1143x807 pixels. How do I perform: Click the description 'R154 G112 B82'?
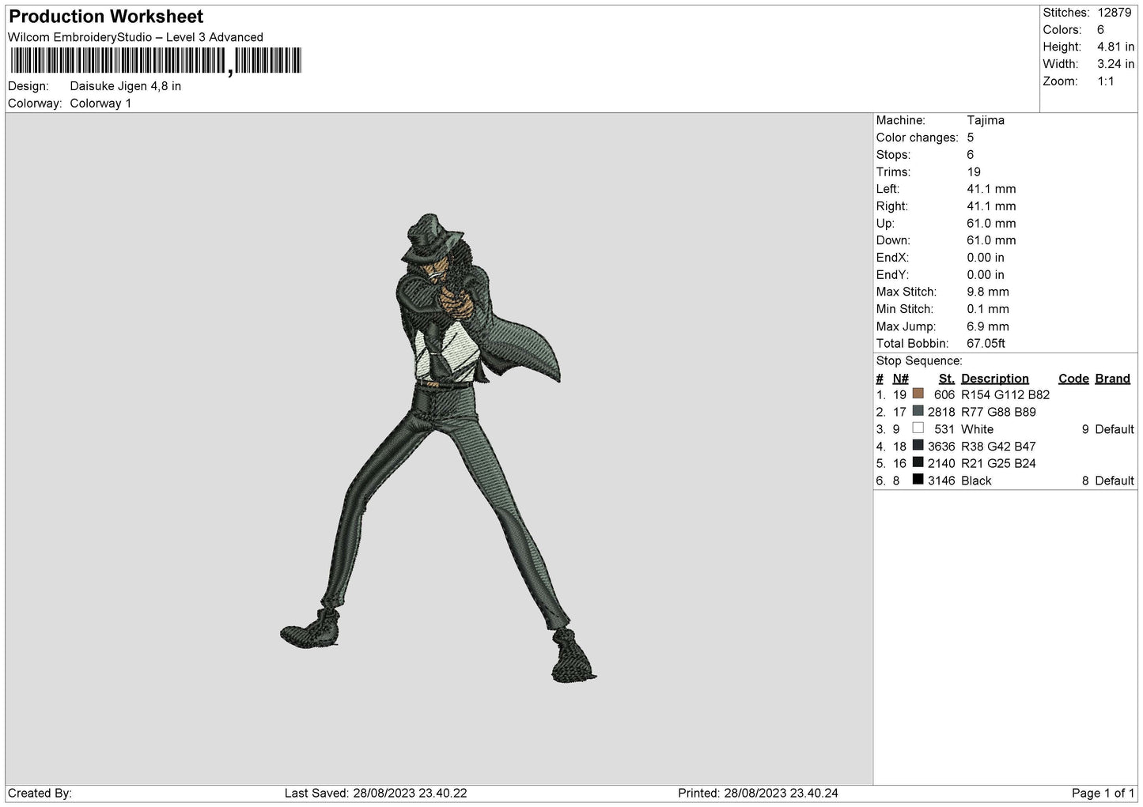coord(1005,395)
